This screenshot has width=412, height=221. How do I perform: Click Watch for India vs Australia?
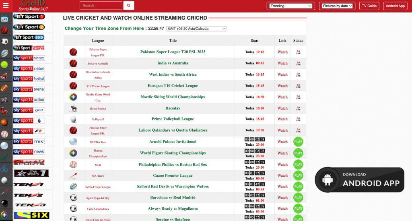[x=282, y=63]
